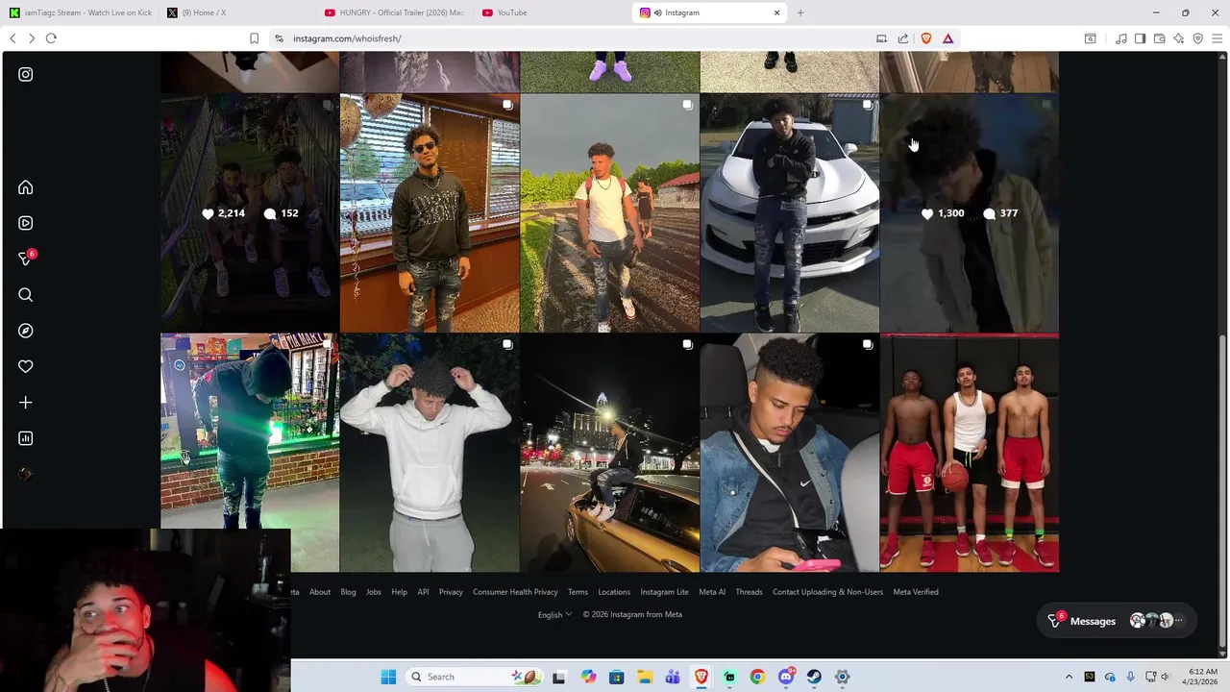The height and width of the screenshot is (692, 1230).
Task: Switch to the Home / X tab
Action: tap(236, 12)
